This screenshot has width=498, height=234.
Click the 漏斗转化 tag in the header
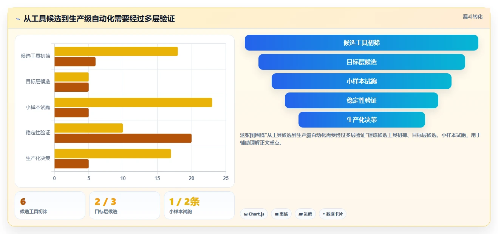click(473, 17)
